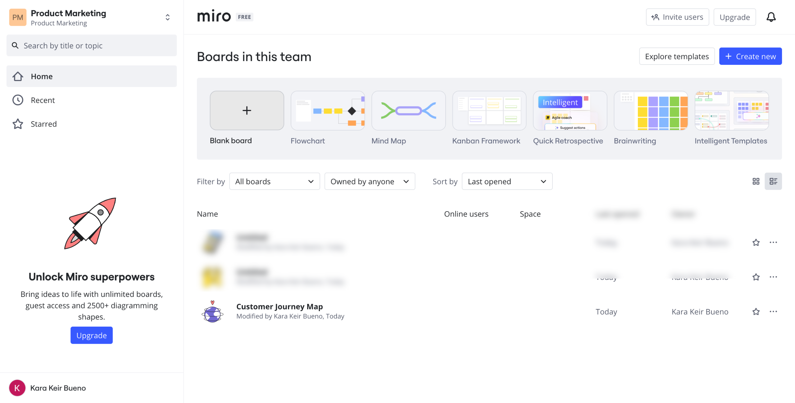Click the Create new button

point(750,56)
